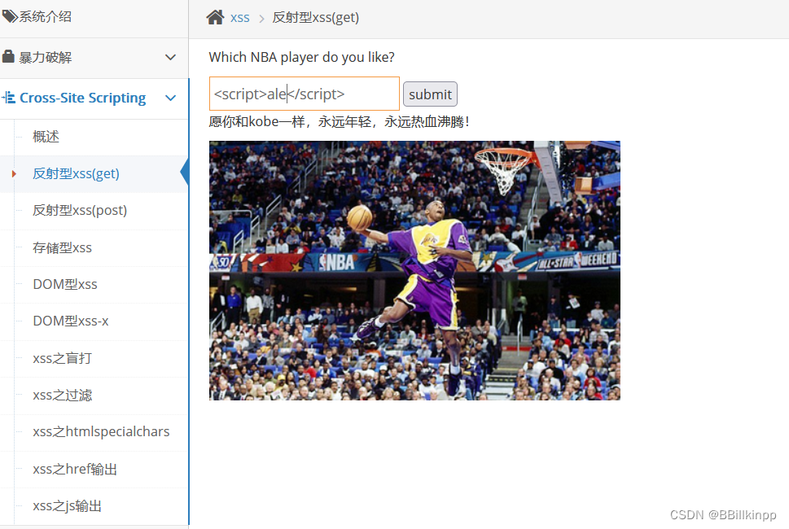
Task: Open xss之js输出 page
Action: tap(68, 505)
